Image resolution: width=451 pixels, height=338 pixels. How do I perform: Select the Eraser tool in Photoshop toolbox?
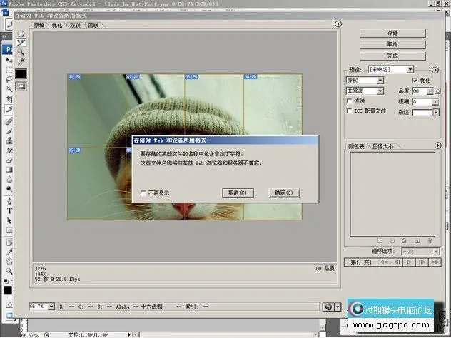pyautogui.click(x=9, y=160)
